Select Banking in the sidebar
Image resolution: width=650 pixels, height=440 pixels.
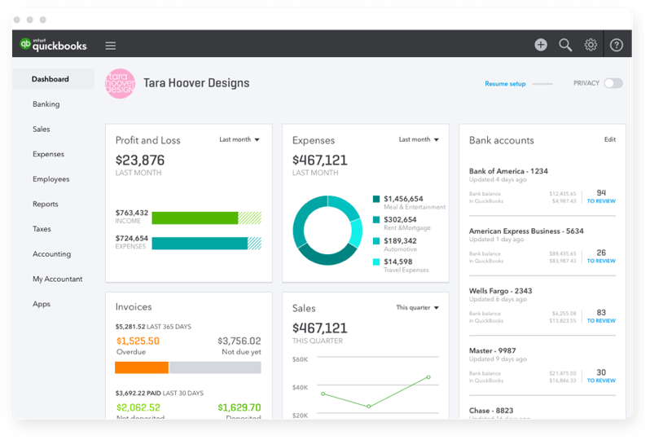(46, 104)
